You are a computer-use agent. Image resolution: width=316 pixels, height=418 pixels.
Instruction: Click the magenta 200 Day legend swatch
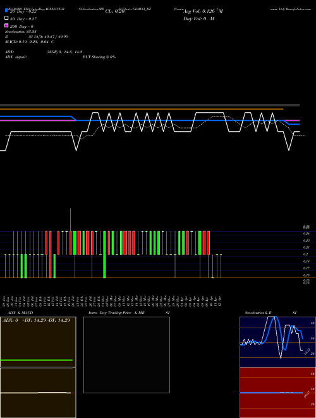coord(6,25)
